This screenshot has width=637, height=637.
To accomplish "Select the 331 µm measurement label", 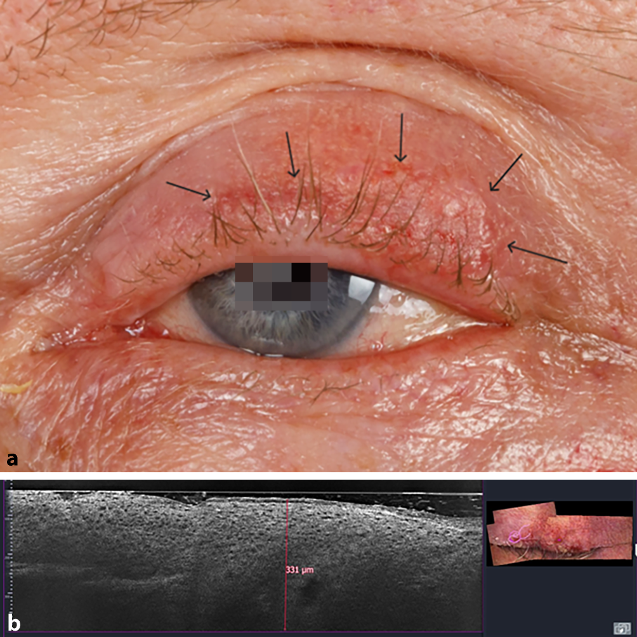I will (x=299, y=570).
